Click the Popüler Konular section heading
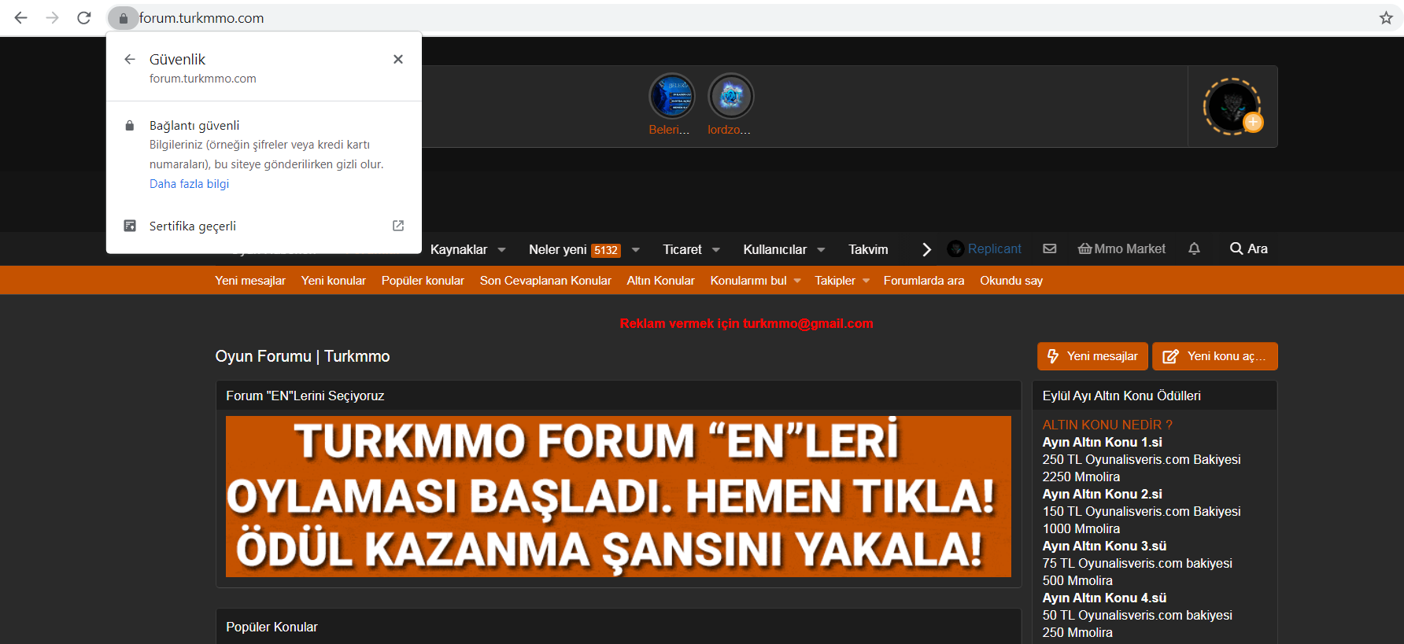 pyautogui.click(x=272, y=627)
